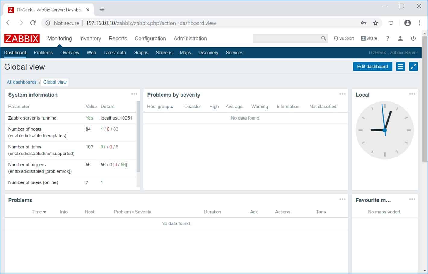Open the Reports menu

coord(118,39)
